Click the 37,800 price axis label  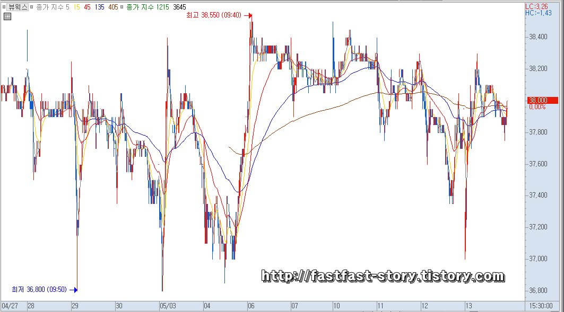pos(538,132)
